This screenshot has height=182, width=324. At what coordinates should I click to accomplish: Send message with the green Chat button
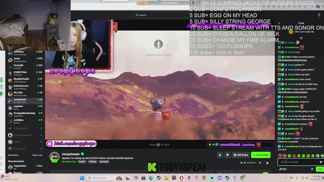click(320, 169)
